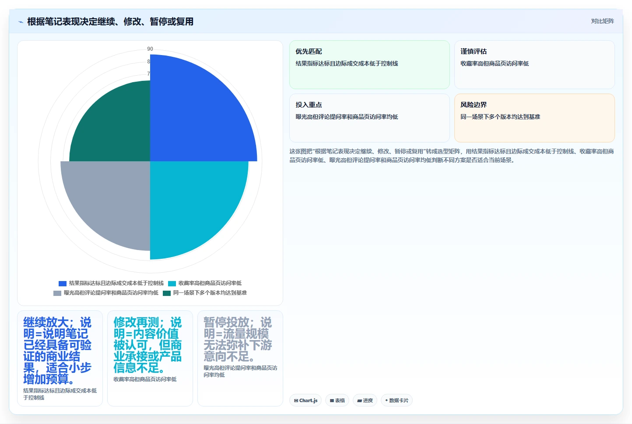Toggle blue legend swatch 结果指标达标且边际成交成本低于控制线
This screenshot has height=424, width=632.
tap(63, 283)
